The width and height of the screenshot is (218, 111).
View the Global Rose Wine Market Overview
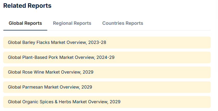(51, 72)
